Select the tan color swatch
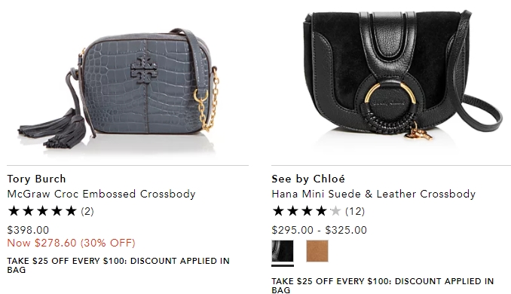This screenshot has height=294, width=511. click(317, 251)
